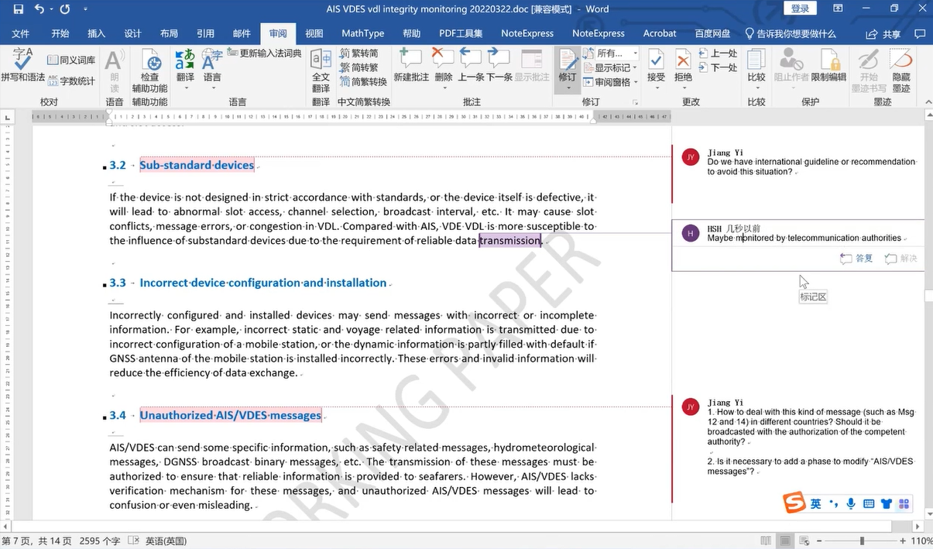Open 拒绝 dropdown arrow
This screenshot has height=549, width=933.
click(683, 87)
